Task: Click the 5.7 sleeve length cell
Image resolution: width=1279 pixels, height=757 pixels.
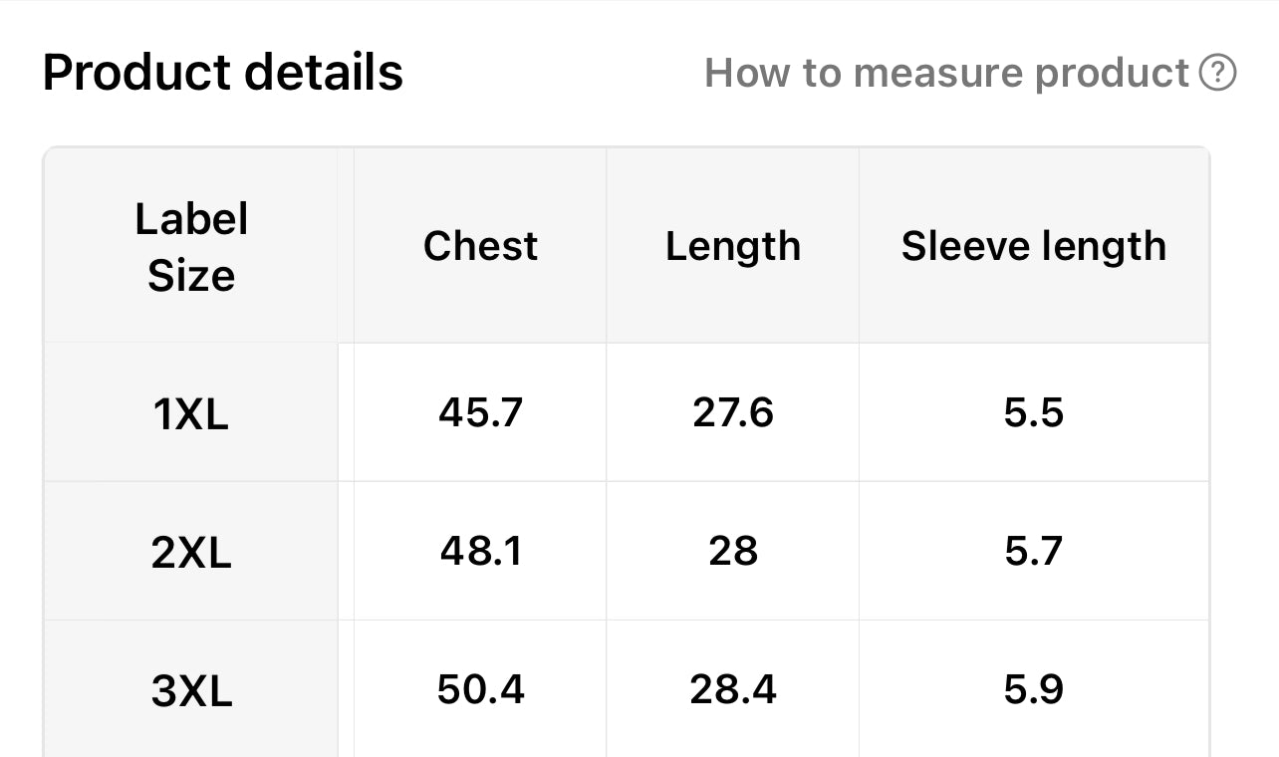Action: coord(1034,551)
